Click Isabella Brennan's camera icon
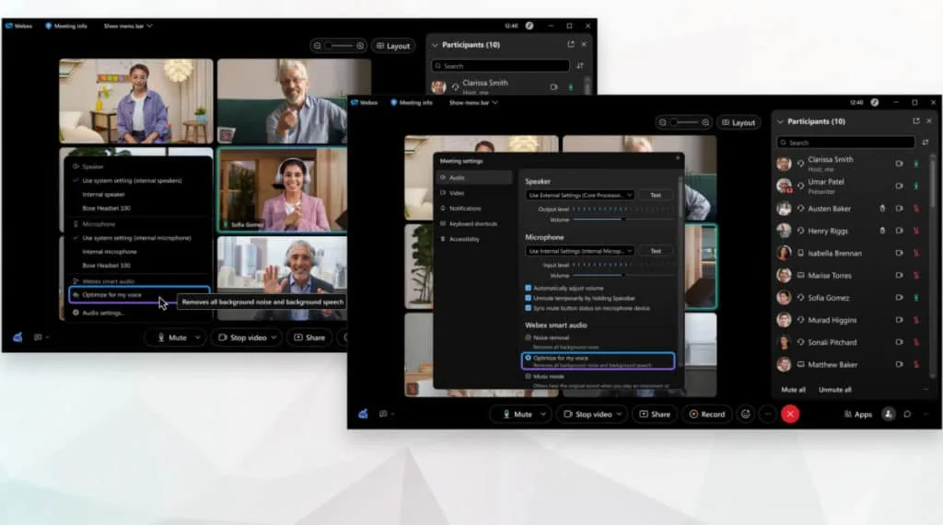Image resolution: width=943 pixels, height=525 pixels. point(899,253)
